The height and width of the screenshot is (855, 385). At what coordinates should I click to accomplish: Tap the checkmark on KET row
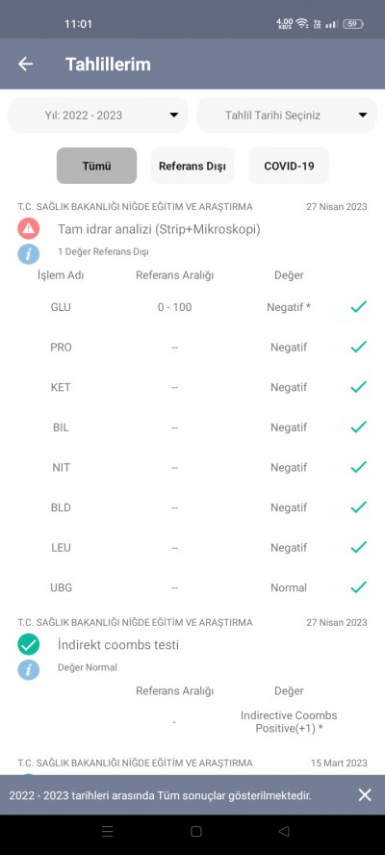point(358,387)
